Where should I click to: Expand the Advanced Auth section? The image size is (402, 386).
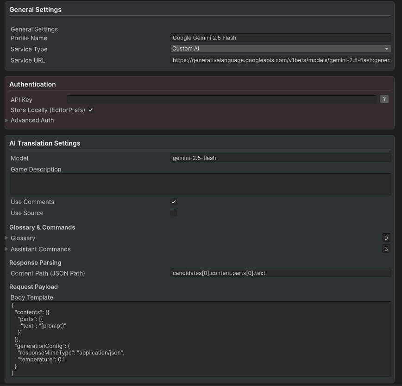[6, 120]
